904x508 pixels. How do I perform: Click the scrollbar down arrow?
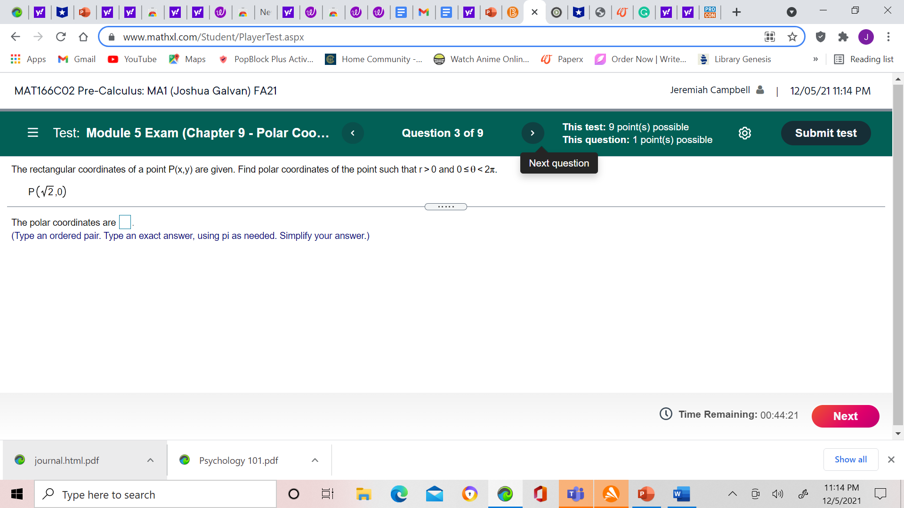click(x=898, y=434)
